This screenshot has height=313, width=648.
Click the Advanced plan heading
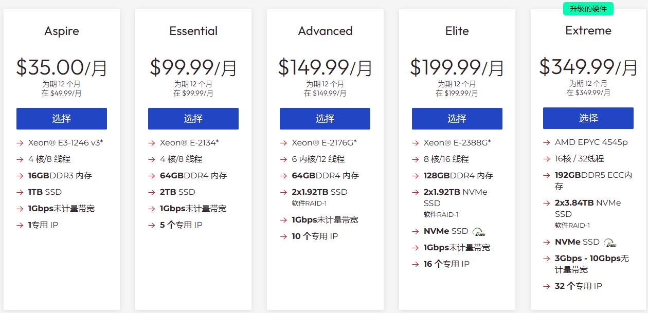325,31
